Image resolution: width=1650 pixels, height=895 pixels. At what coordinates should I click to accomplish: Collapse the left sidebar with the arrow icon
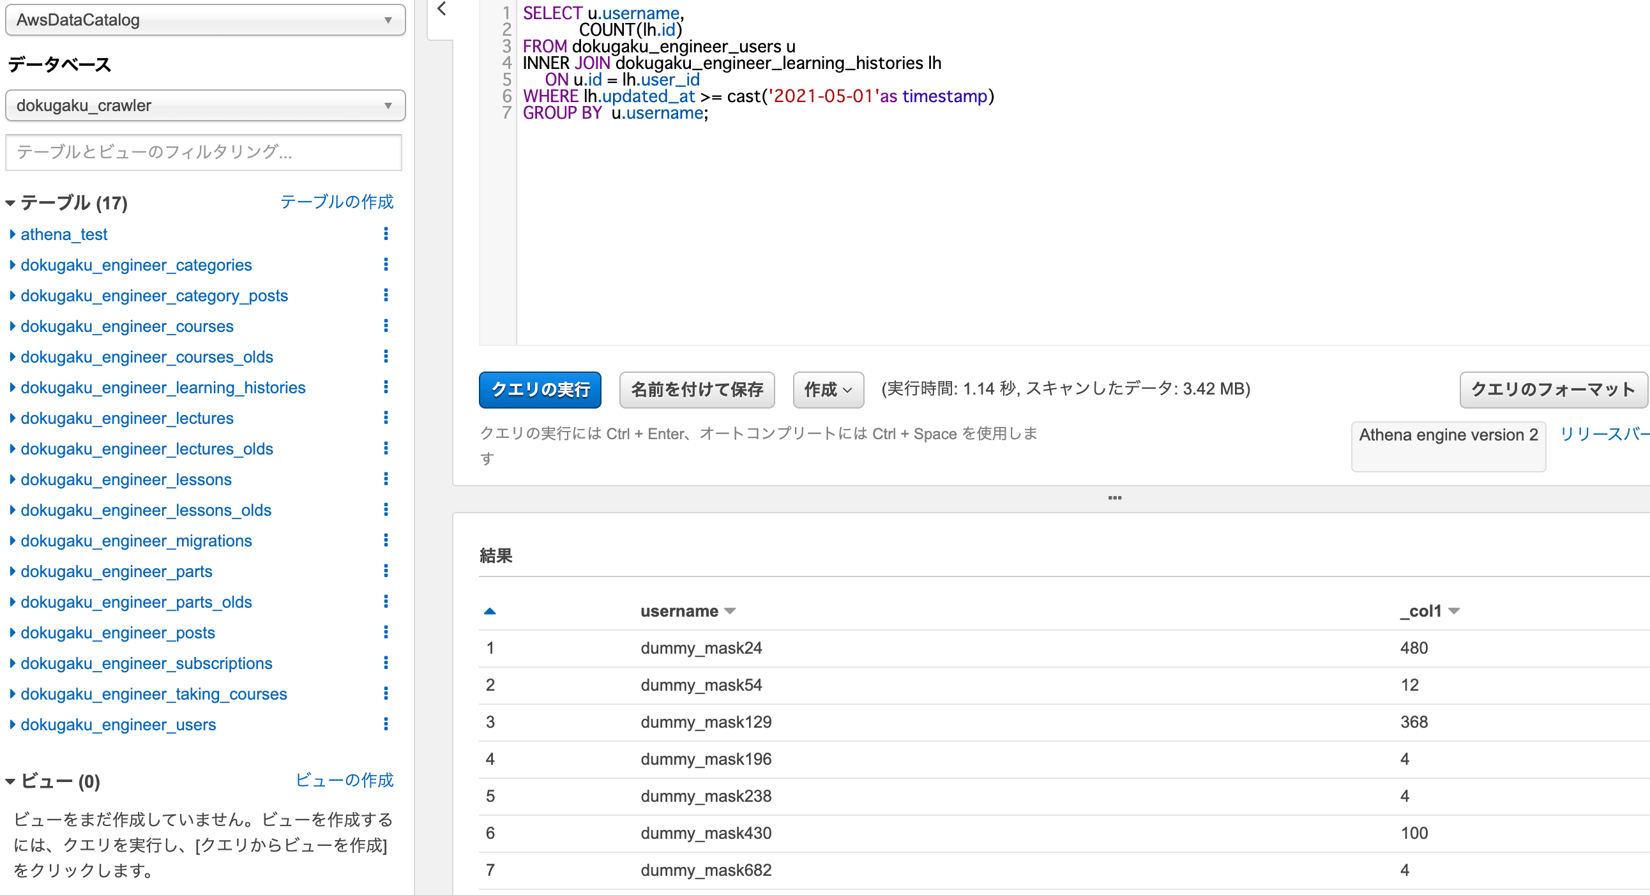[x=441, y=9]
